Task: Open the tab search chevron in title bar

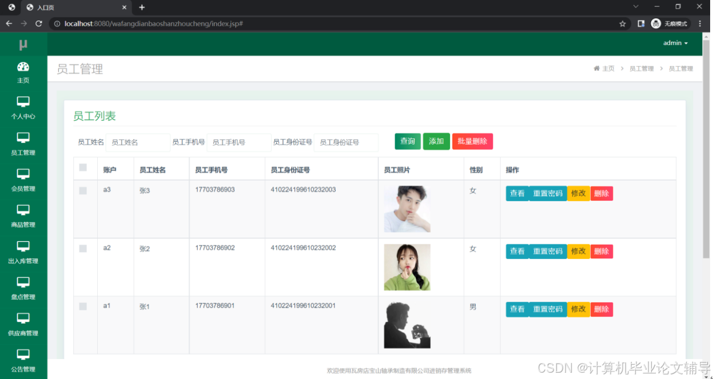Action: (635, 6)
